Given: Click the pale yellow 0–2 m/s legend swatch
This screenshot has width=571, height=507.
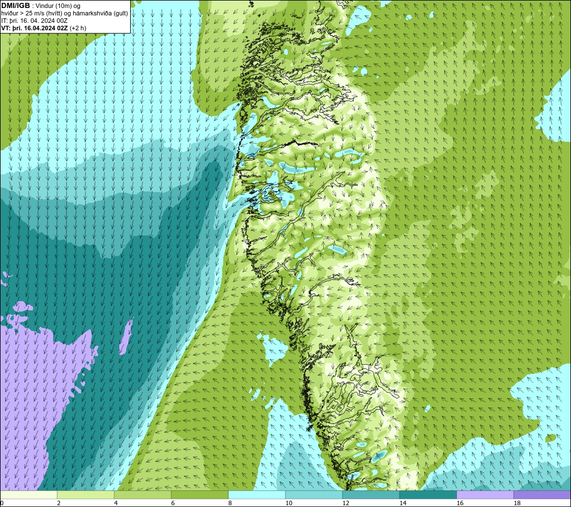Looking at the screenshot, I should [x=29, y=494].
